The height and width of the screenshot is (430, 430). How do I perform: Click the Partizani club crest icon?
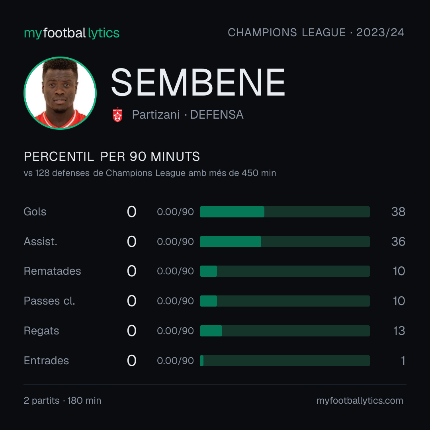pyautogui.click(x=117, y=115)
